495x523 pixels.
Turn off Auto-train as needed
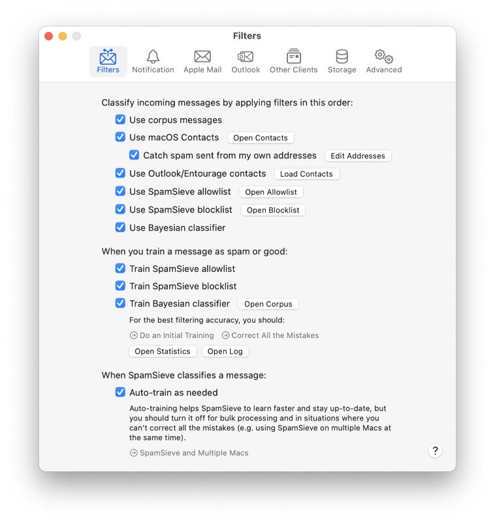(120, 392)
